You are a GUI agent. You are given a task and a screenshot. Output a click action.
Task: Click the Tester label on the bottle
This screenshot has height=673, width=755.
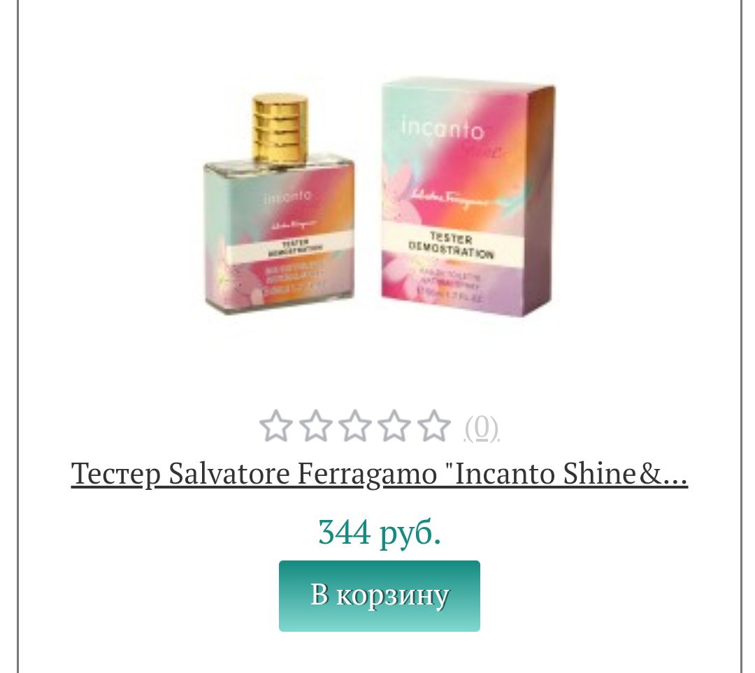[x=296, y=247]
